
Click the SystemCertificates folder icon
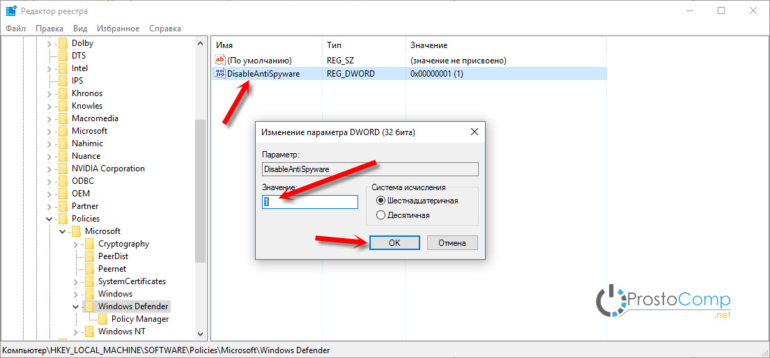[x=89, y=281]
